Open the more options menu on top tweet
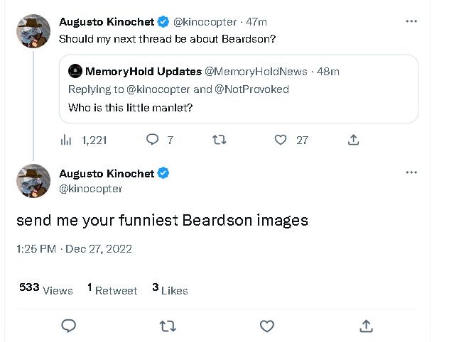This screenshot has height=342, width=449. tap(411, 21)
